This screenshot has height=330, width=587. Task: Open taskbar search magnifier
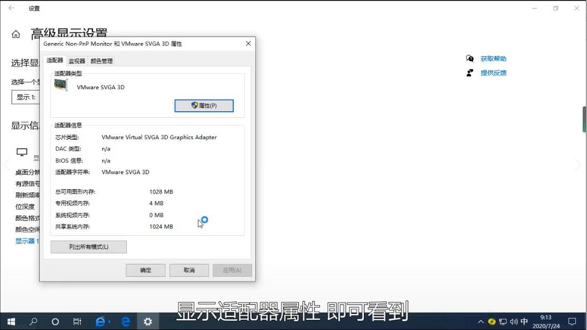pyautogui.click(x=33, y=321)
